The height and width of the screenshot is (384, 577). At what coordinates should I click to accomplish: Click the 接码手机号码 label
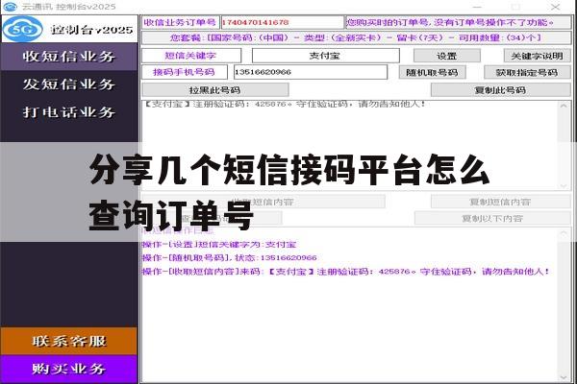click(185, 72)
